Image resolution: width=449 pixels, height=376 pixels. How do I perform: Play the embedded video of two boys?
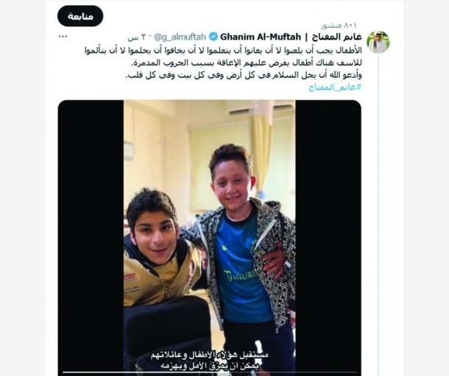tap(209, 237)
